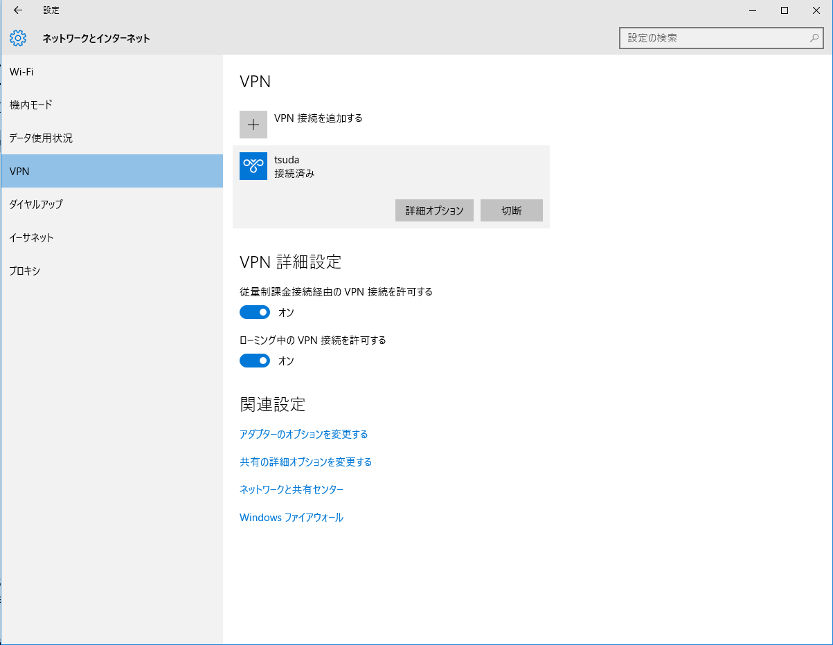The height and width of the screenshot is (645, 833).
Task: Open the Wi-Fi settings page
Action: 22,72
